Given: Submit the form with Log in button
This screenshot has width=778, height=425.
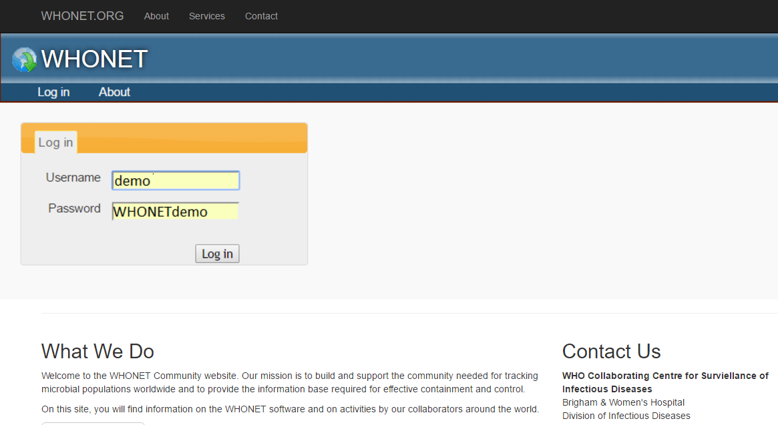Looking at the screenshot, I should (x=217, y=254).
